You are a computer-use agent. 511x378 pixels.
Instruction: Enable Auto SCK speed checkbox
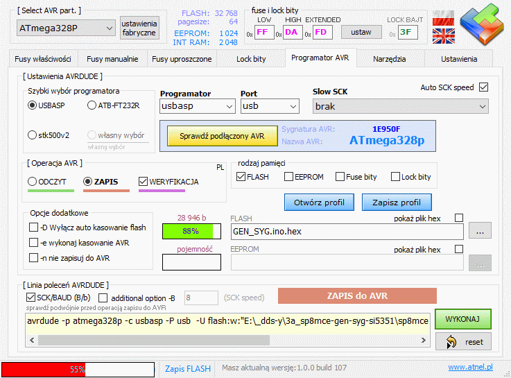[x=484, y=87]
